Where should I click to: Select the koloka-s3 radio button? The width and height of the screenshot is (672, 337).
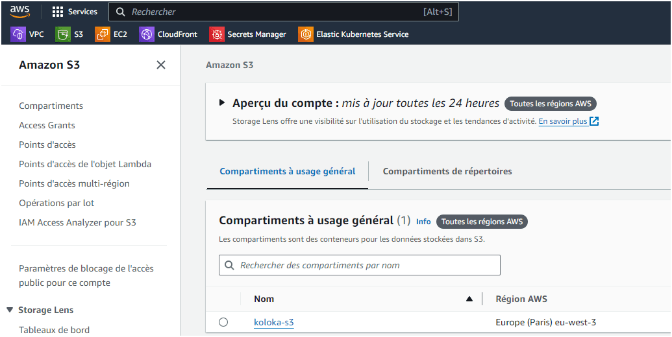click(223, 322)
